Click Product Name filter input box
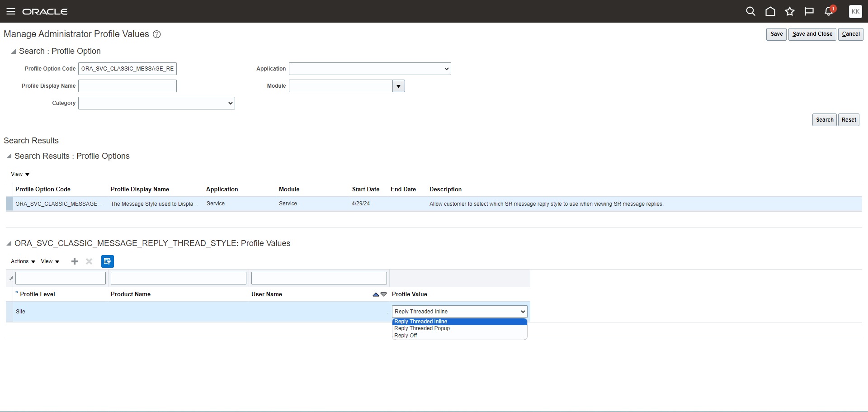 click(179, 278)
